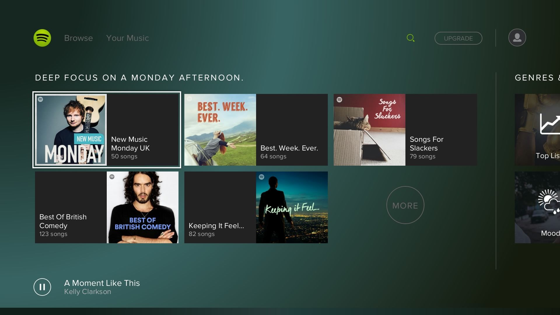This screenshot has height=315, width=560.
Task: Open Keeping It Feel... city cover art
Action: (292, 207)
